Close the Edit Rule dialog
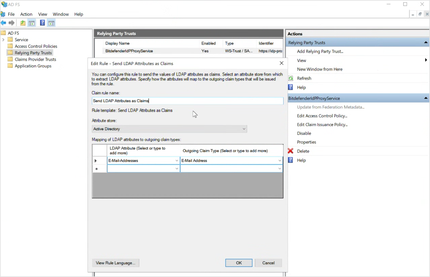The height and width of the screenshot is (277, 430). click(x=281, y=63)
